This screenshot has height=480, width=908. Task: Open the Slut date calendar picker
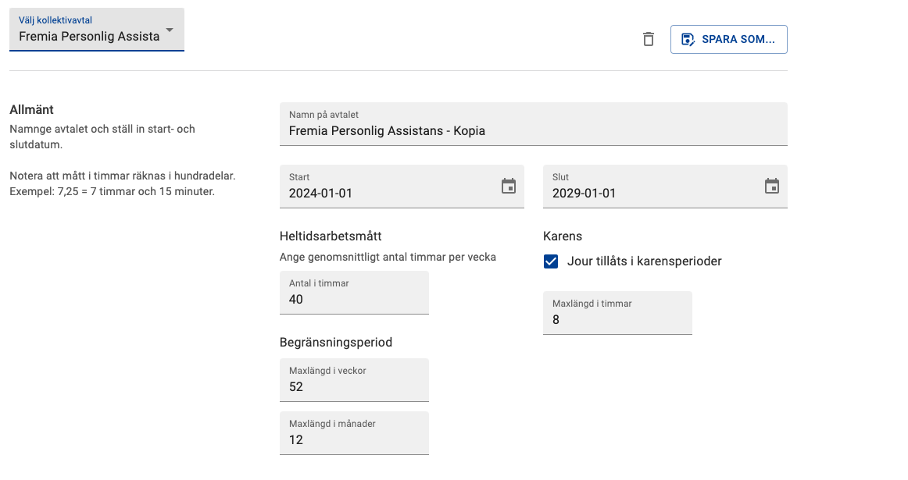coord(771,187)
